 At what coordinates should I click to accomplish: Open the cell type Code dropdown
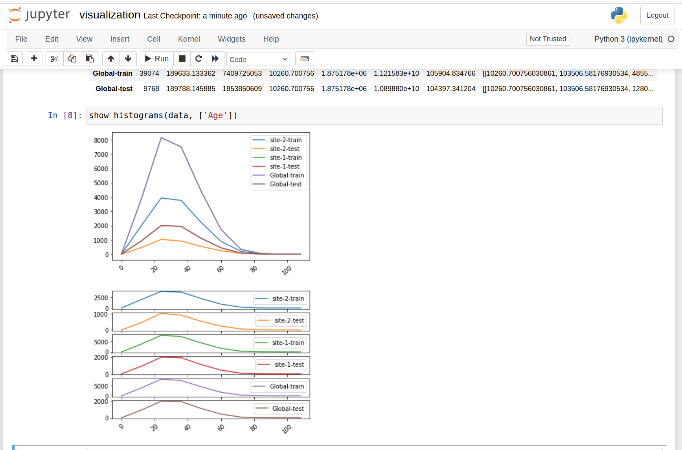pos(258,59)
